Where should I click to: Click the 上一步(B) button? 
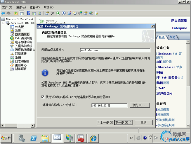point(105,123)
